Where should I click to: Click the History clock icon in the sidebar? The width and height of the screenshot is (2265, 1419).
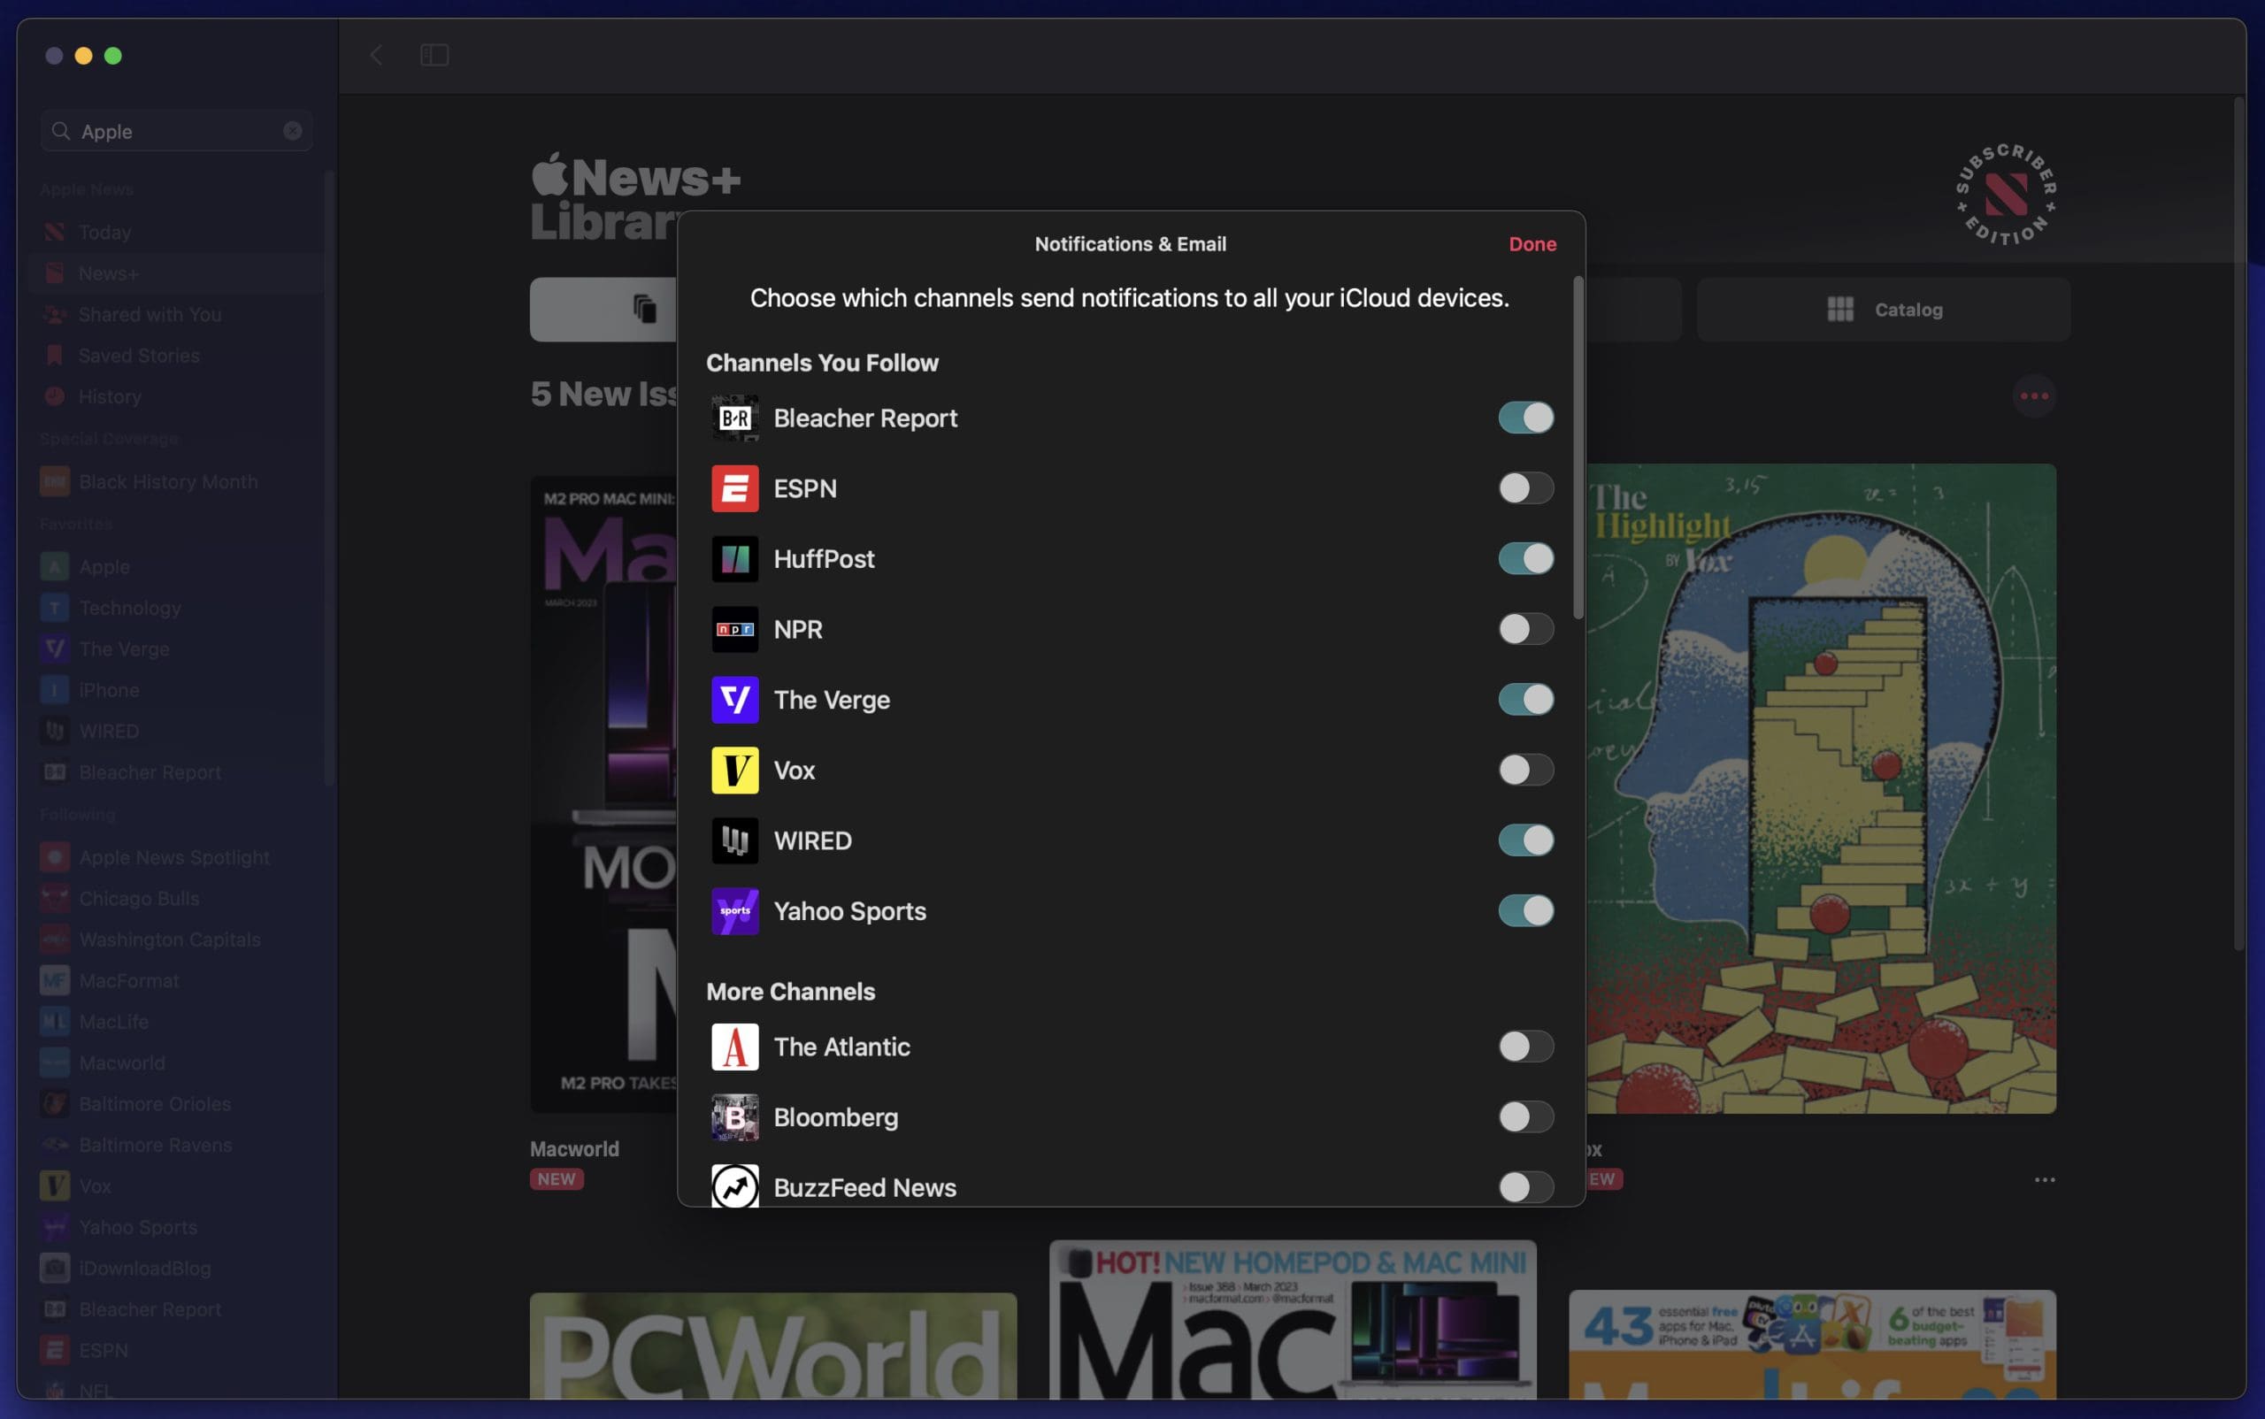pyautogui.click(x=55, y=397)
